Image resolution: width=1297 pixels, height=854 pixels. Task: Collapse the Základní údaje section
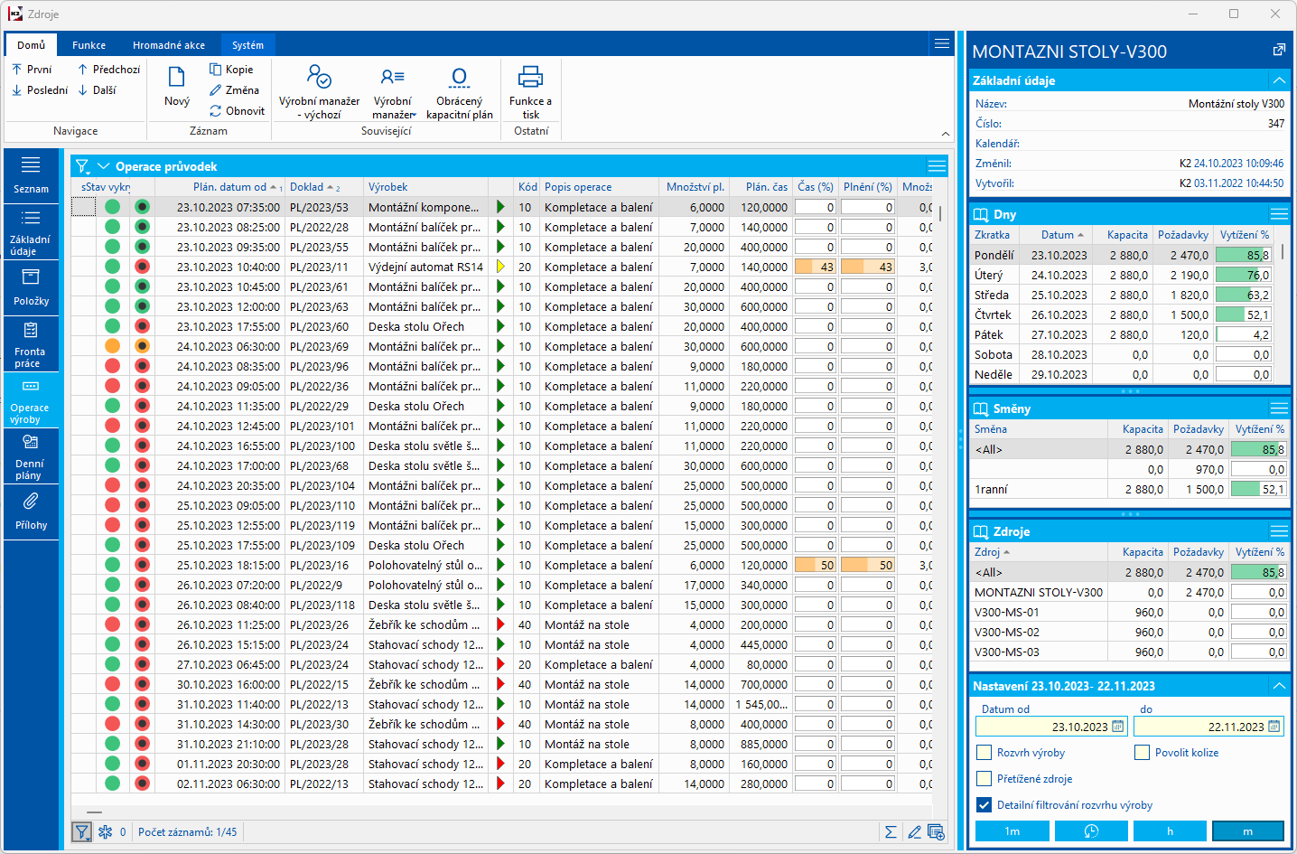click(1278, 80)
